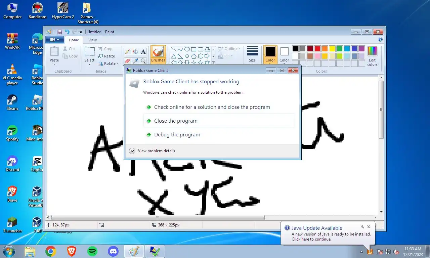This screenshot has height=258, width=430.
Task: Pick the Line shape in Shapes gallery
Action: [x=174, y=49]
